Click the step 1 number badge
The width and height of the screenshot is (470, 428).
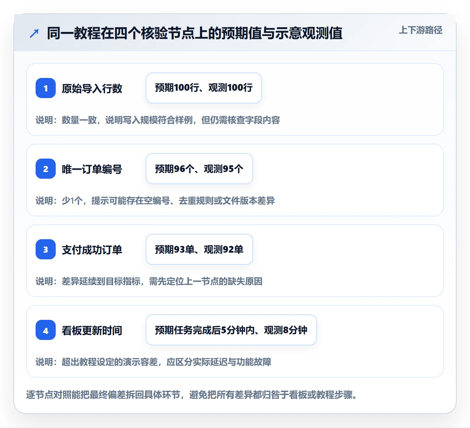[46, 88]
